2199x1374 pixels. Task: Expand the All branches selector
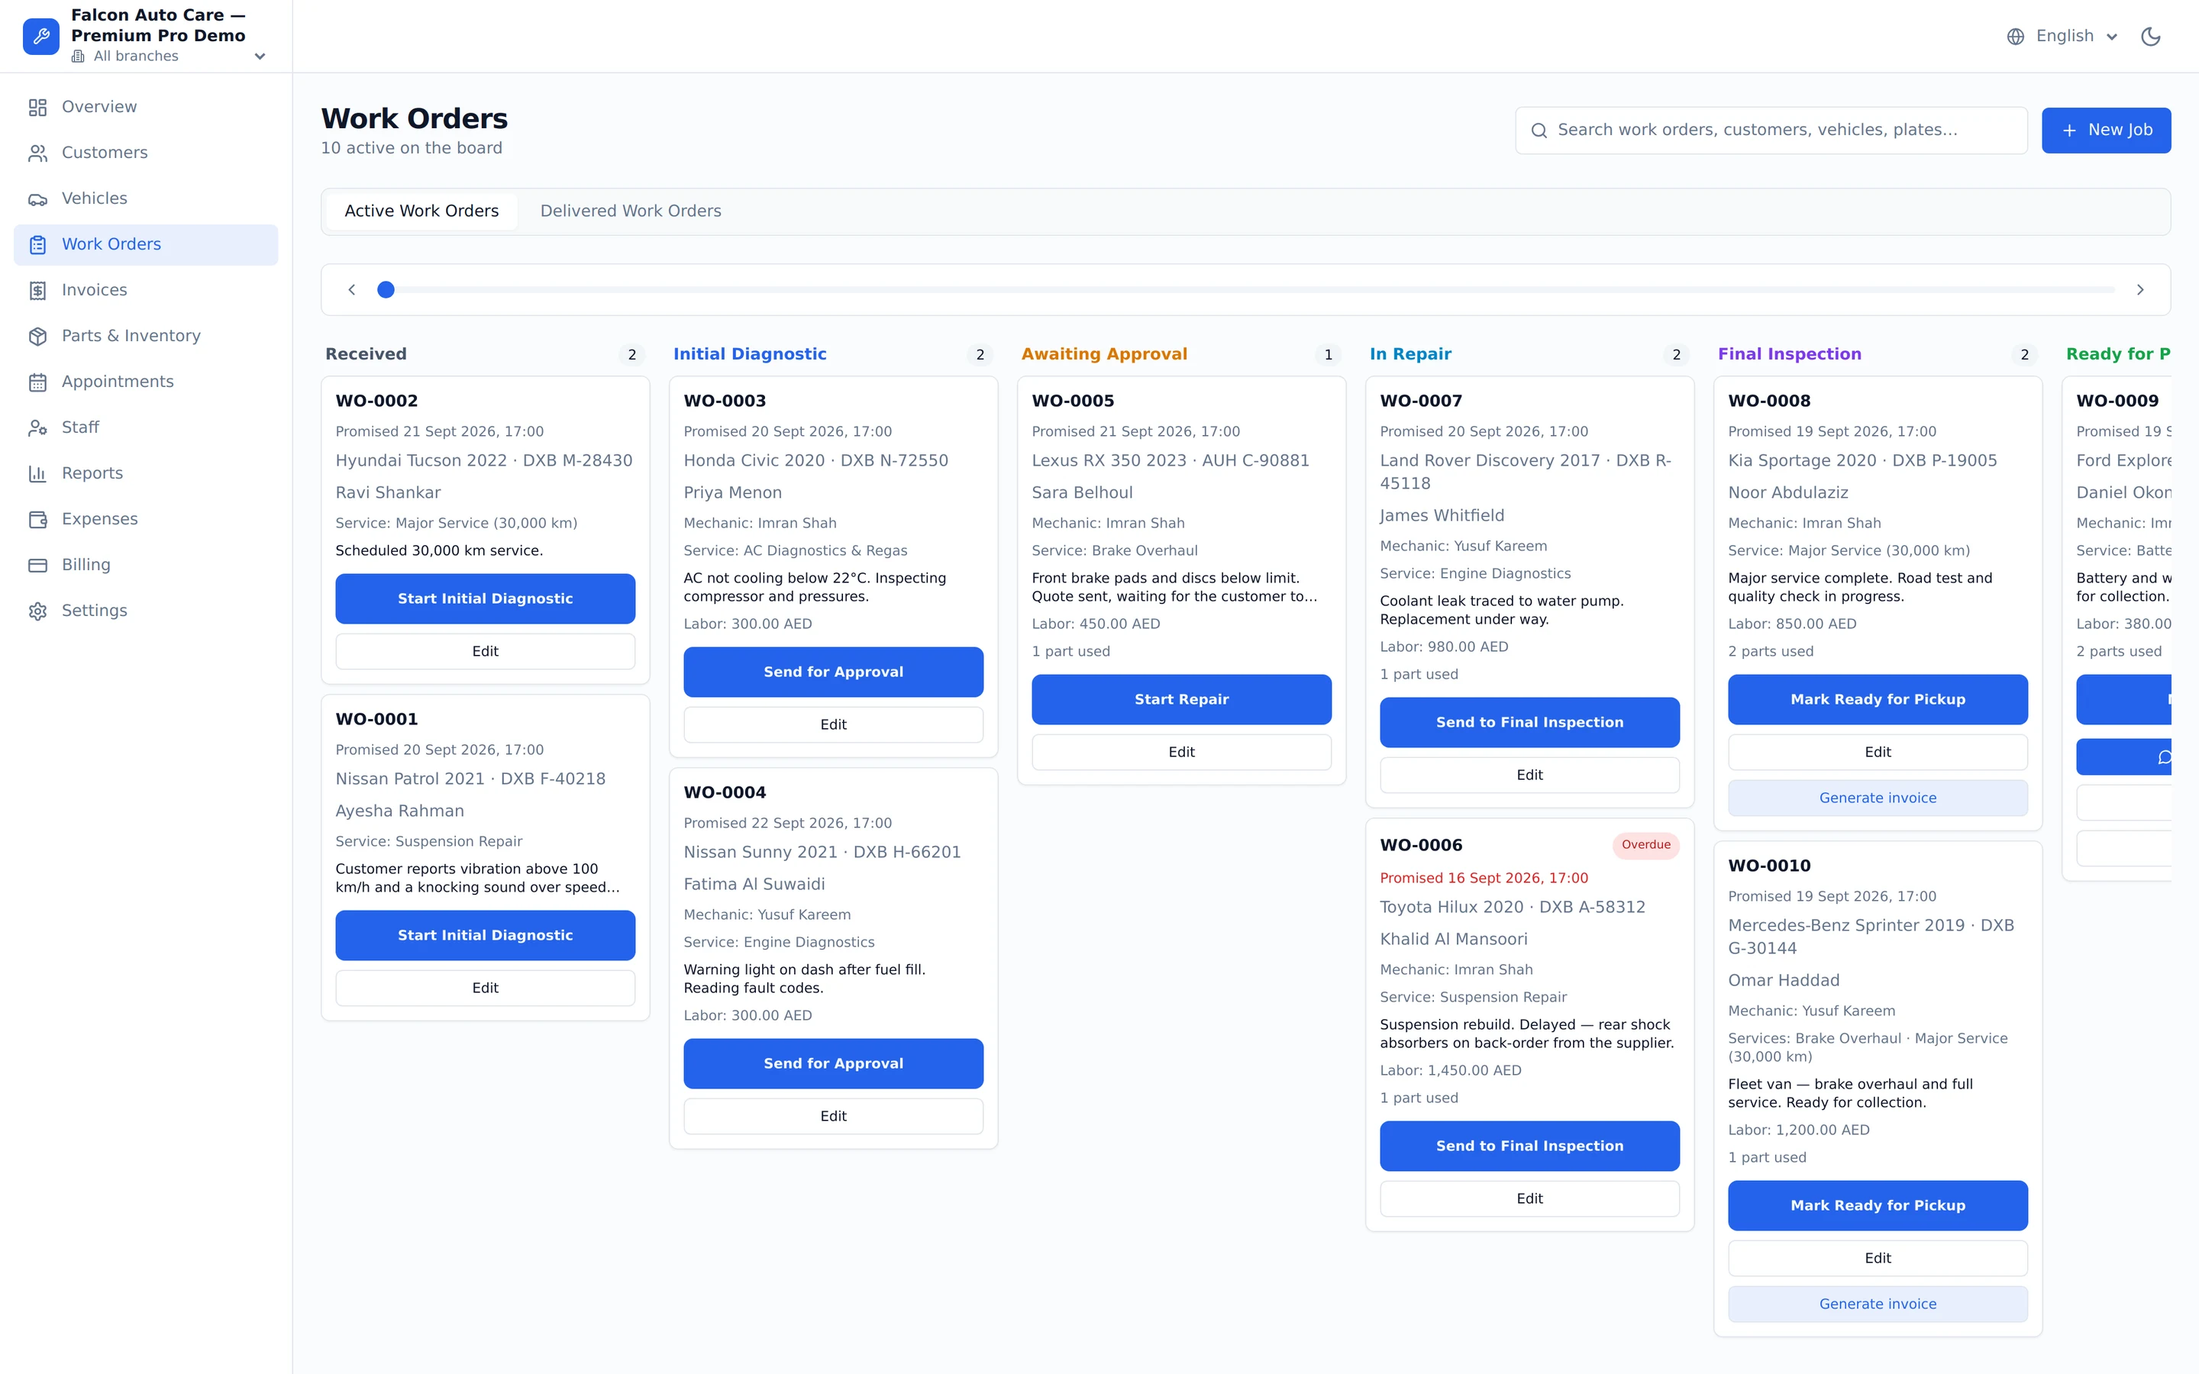click(x=168, y=56)
